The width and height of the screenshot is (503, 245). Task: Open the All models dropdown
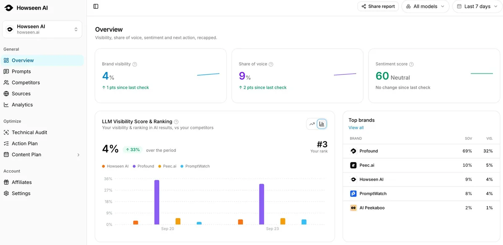coord(425,6)
